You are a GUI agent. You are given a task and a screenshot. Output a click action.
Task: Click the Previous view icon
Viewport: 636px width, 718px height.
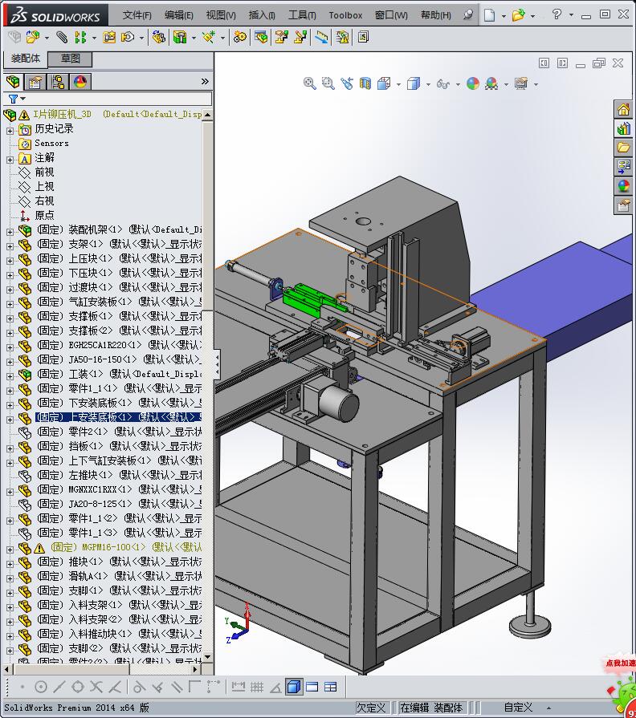(347, 83)
